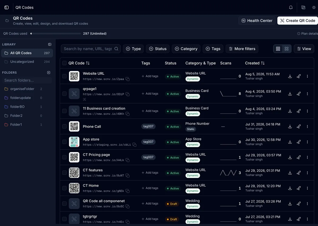Click search magnifier icon
Screen dimensions: 318x226
tap(116, 49)
